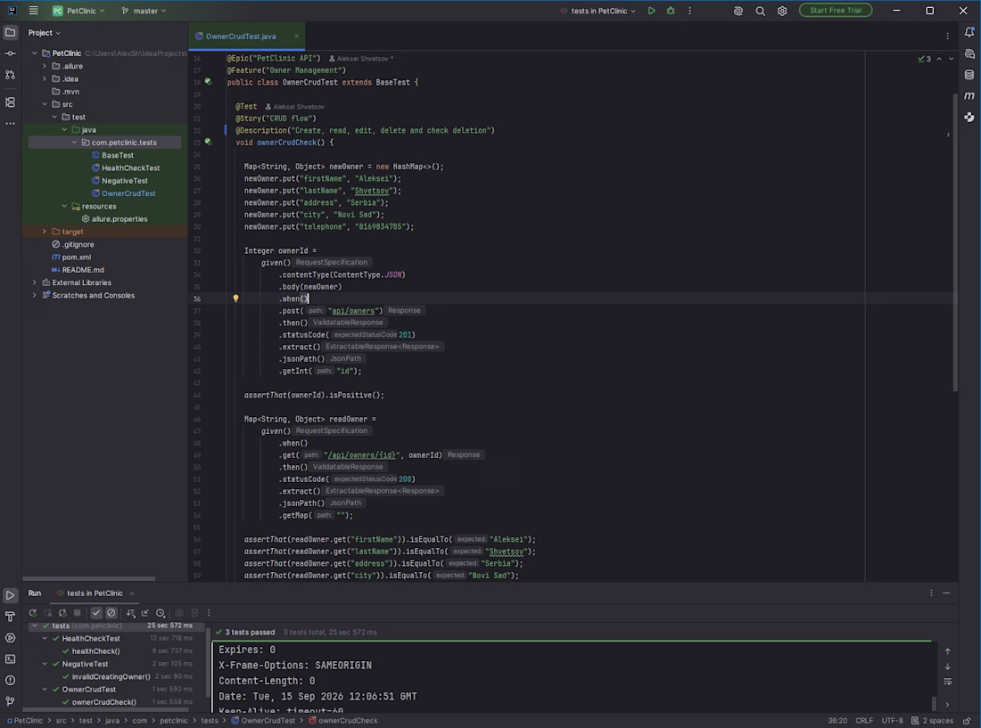This screenshot has width=981, height=728.
Task: Open the main hamburger menu
Action: (33, 11)
